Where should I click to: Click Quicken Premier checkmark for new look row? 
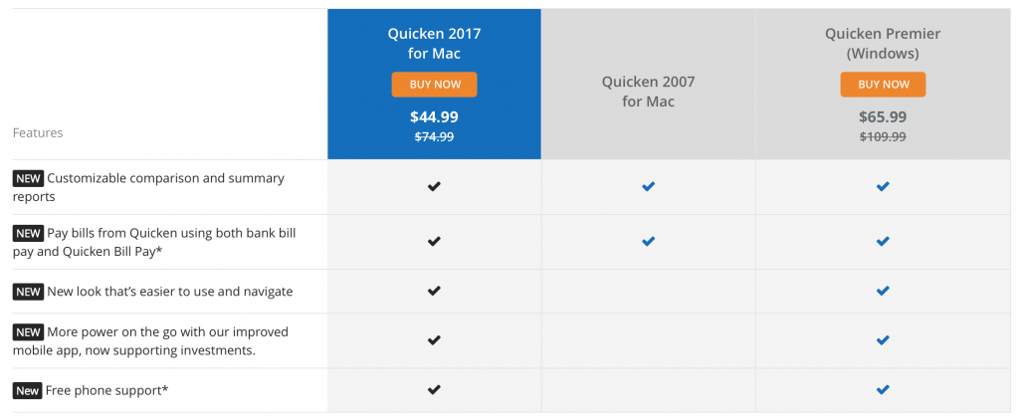pyautogui.click(x=883, y=291)
